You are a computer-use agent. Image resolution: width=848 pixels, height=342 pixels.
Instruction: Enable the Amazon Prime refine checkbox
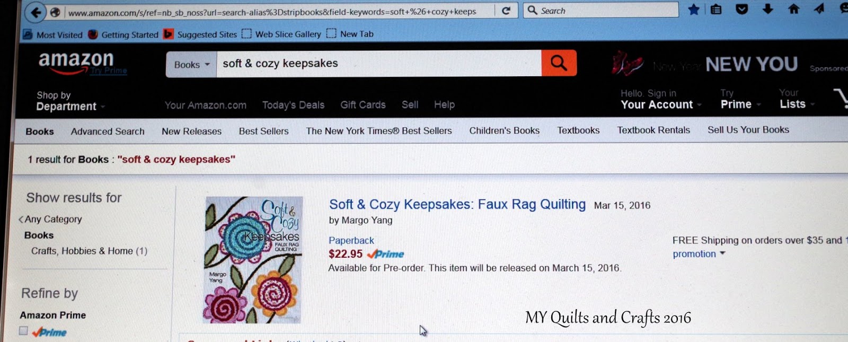[x=23, y=331]
